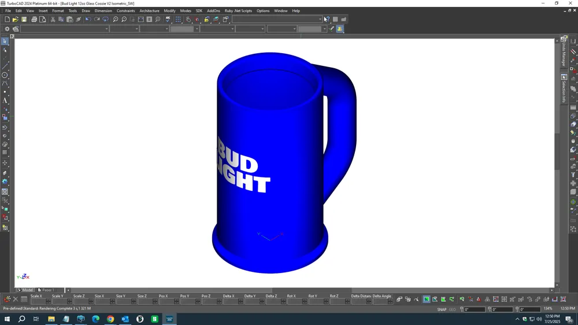
Task: Select the Point tool
Action: (x=5, y=92)
